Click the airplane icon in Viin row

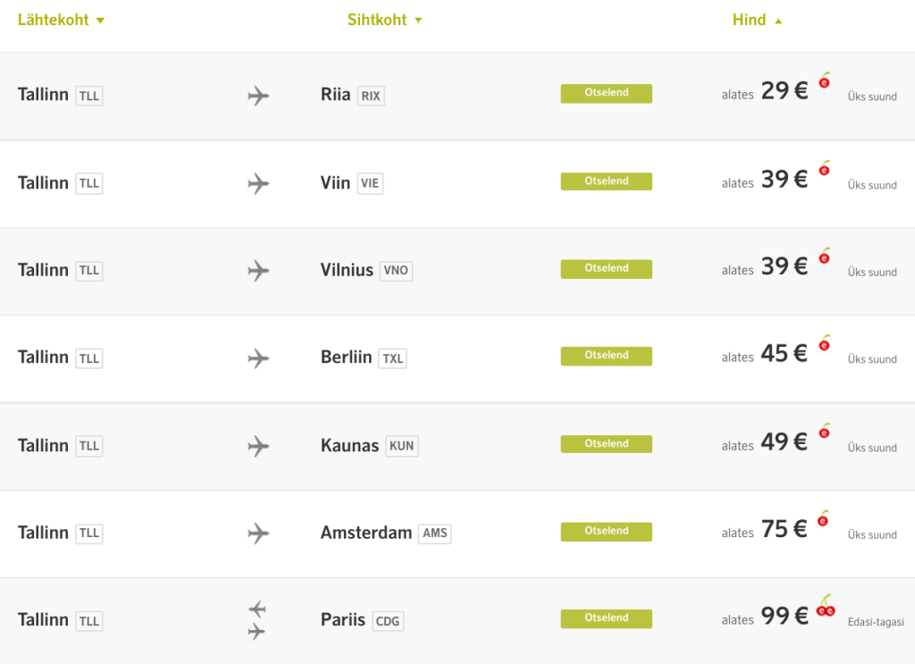(258, 184)
